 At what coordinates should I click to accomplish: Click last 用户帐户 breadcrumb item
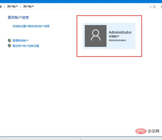pos(29,7)
